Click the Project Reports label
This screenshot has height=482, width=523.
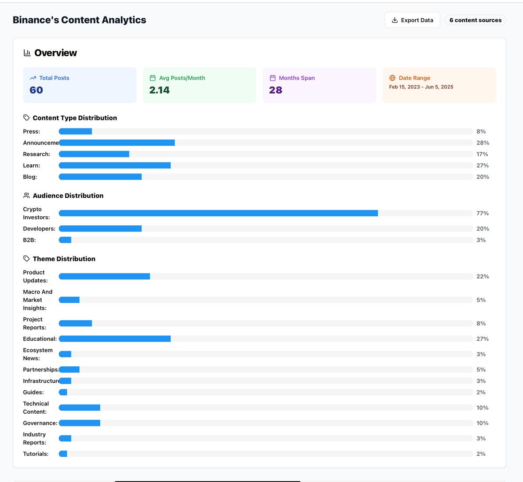[34, 324]
